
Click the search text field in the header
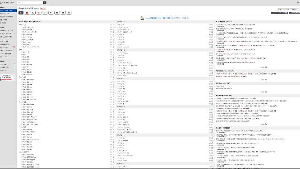30,3
